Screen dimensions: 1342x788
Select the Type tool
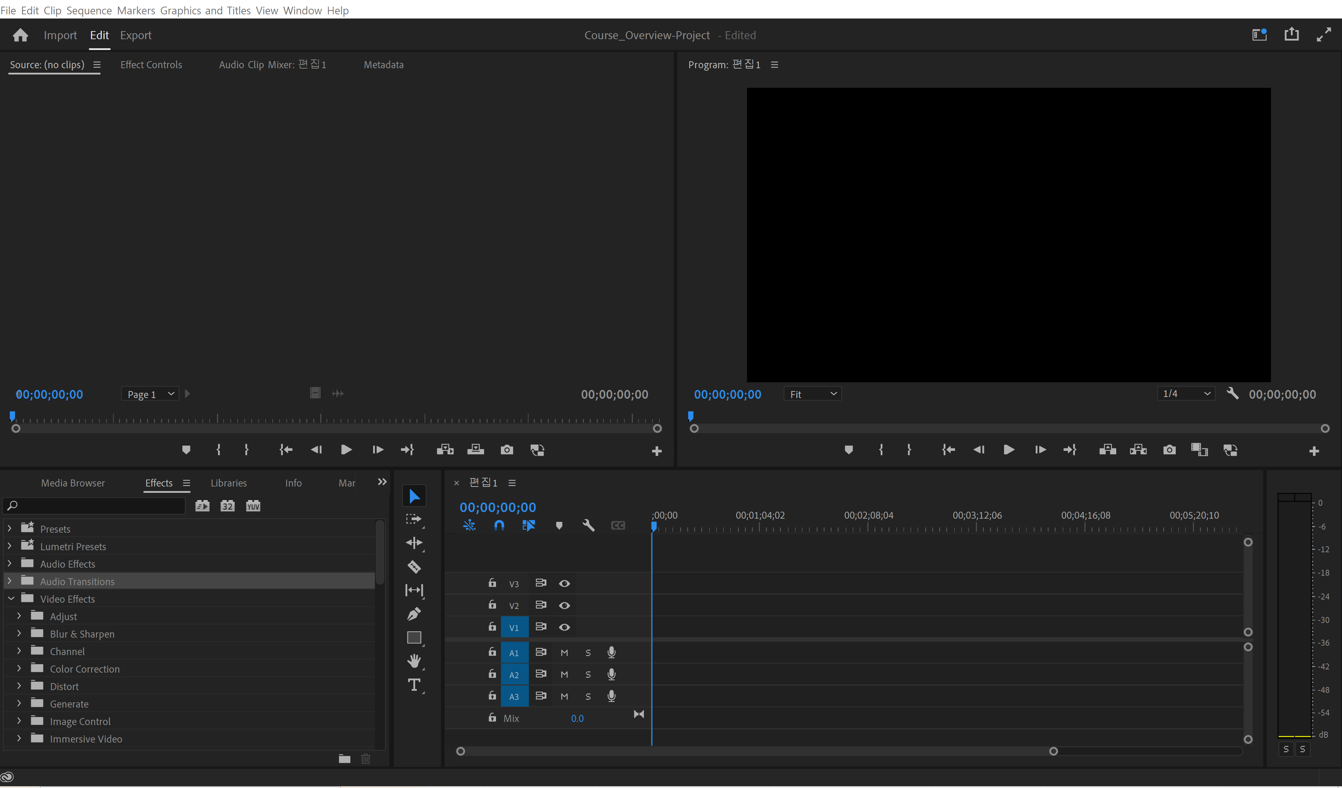coord(414,685)
